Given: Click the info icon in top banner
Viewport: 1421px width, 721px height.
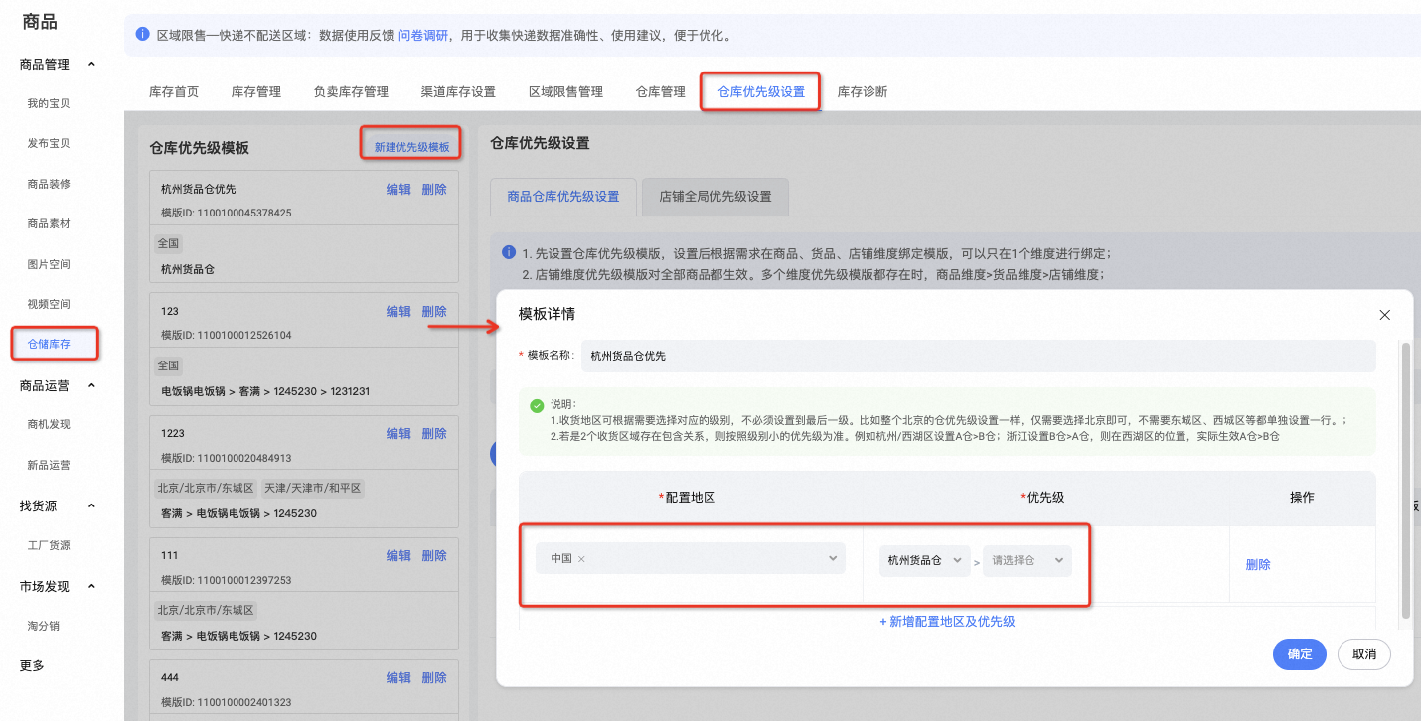Looking at the screenshot, I should [143, 34].
